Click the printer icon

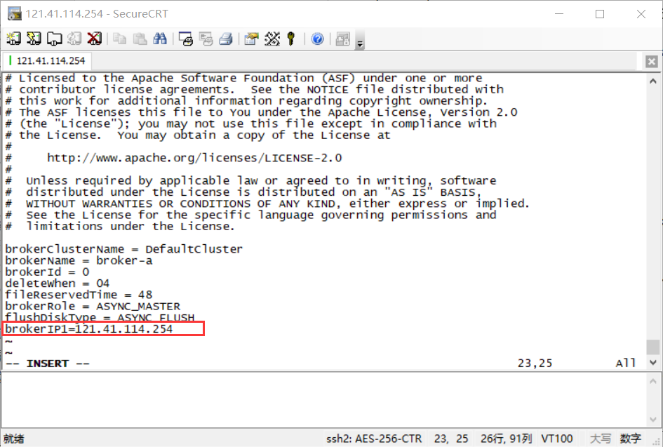[x=226, y=39]
